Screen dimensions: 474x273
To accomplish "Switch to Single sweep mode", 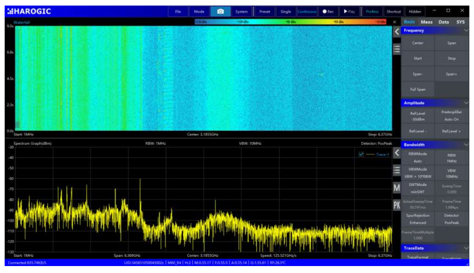I will click(x=286, y=12).
